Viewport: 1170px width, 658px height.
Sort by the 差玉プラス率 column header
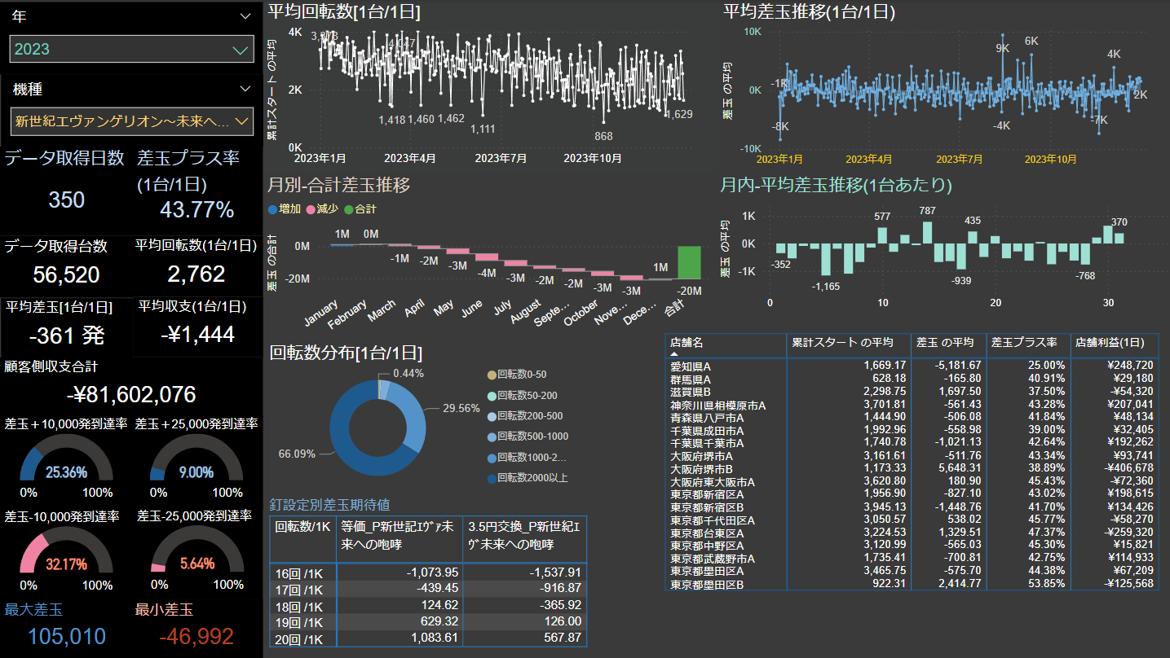point(1022,343)
